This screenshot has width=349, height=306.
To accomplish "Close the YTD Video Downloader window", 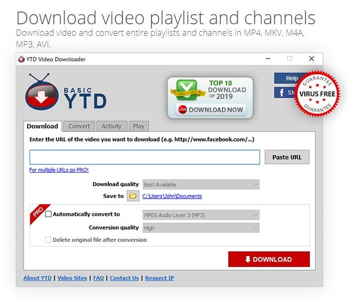I will click(311, 58).
